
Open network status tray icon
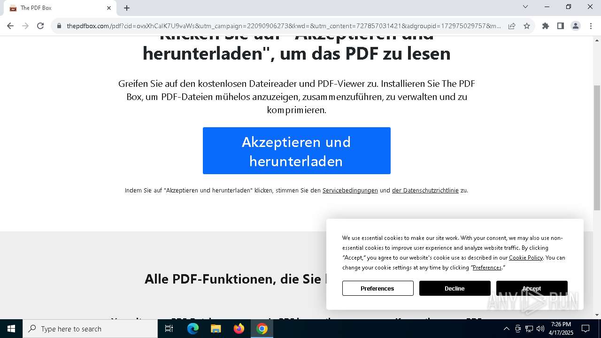[529, 329]
